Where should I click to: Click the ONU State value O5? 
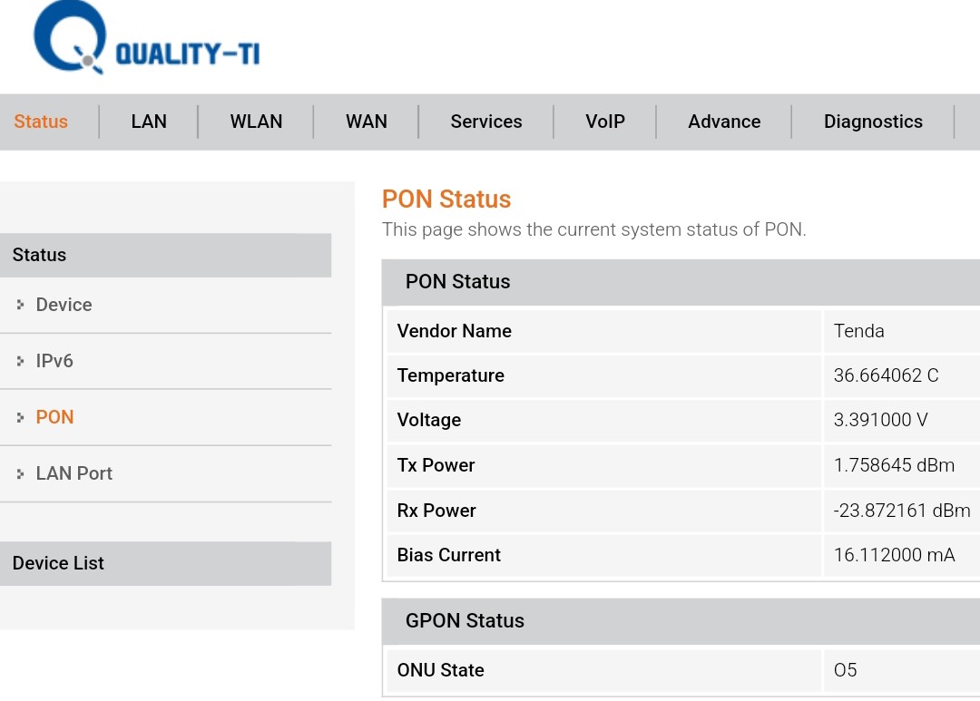coord(845,670)
